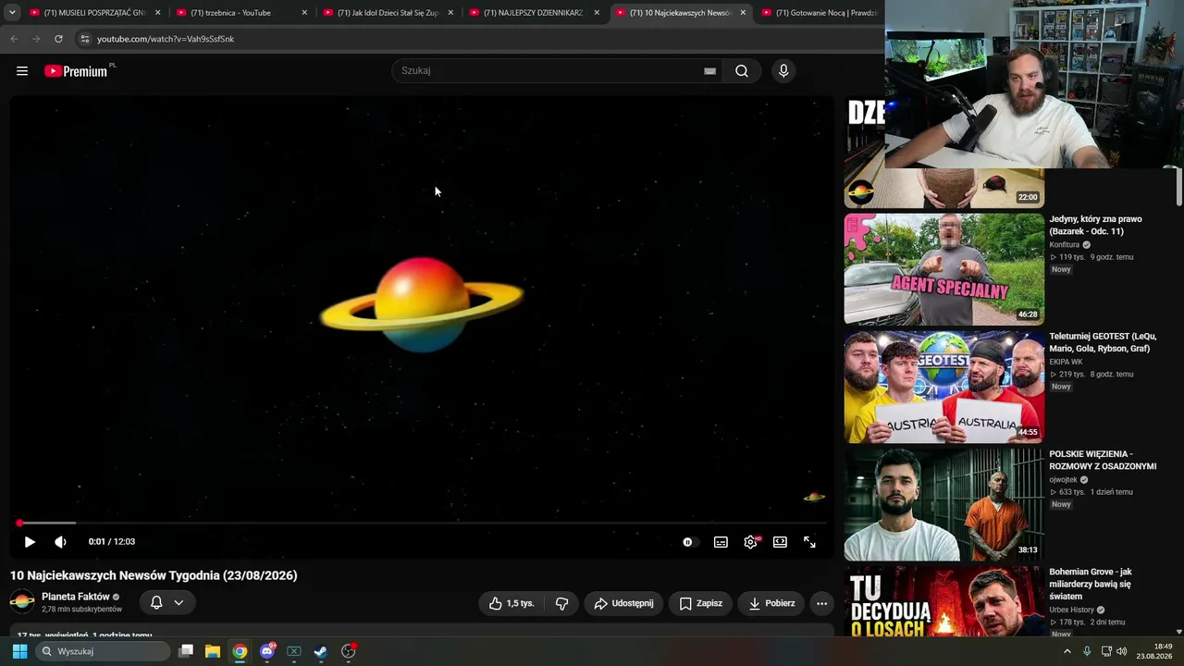The height and width of the screenshot is (666, 1184).
Task: Open the on-screen keyboard in search box
Action: (x=709, y=71)
